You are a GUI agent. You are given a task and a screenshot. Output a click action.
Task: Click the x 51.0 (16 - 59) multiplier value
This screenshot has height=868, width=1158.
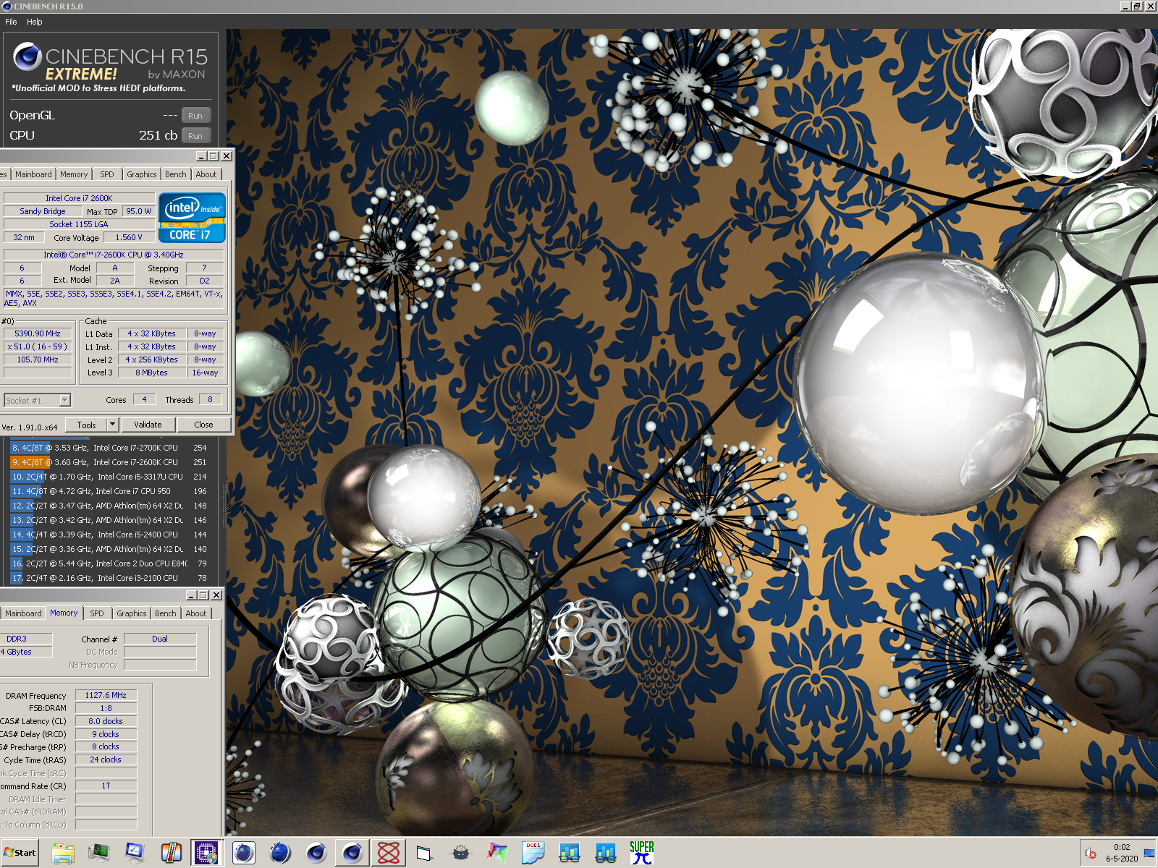(38, 347)
